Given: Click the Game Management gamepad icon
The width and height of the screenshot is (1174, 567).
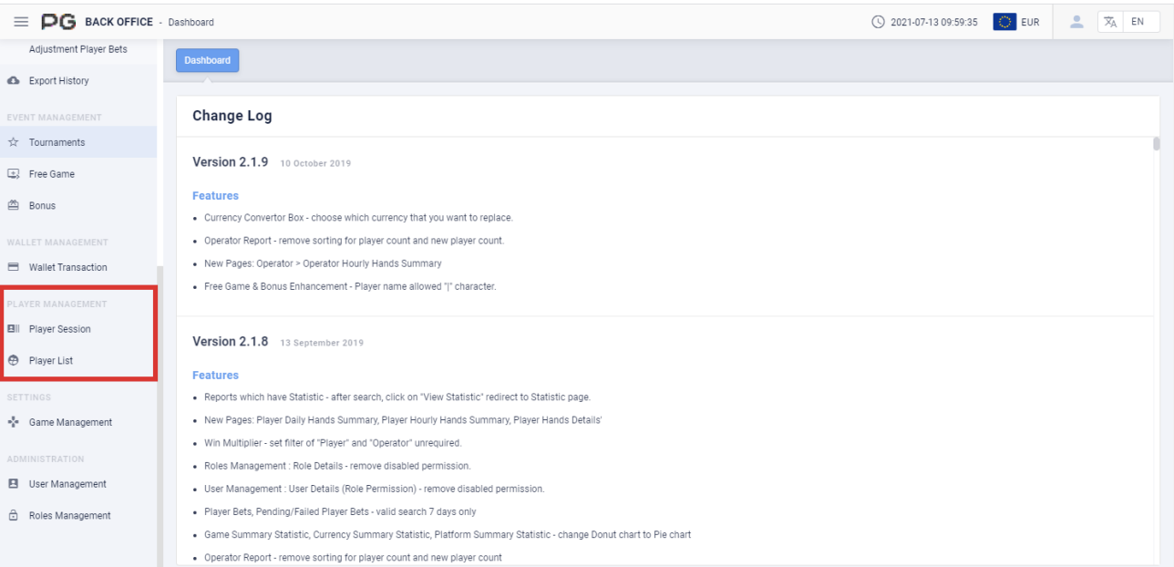Looking at the screenshot, I should [14, 423].
